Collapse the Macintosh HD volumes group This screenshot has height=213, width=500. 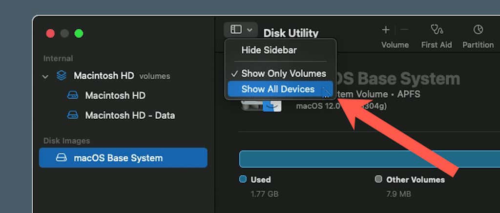46,77
